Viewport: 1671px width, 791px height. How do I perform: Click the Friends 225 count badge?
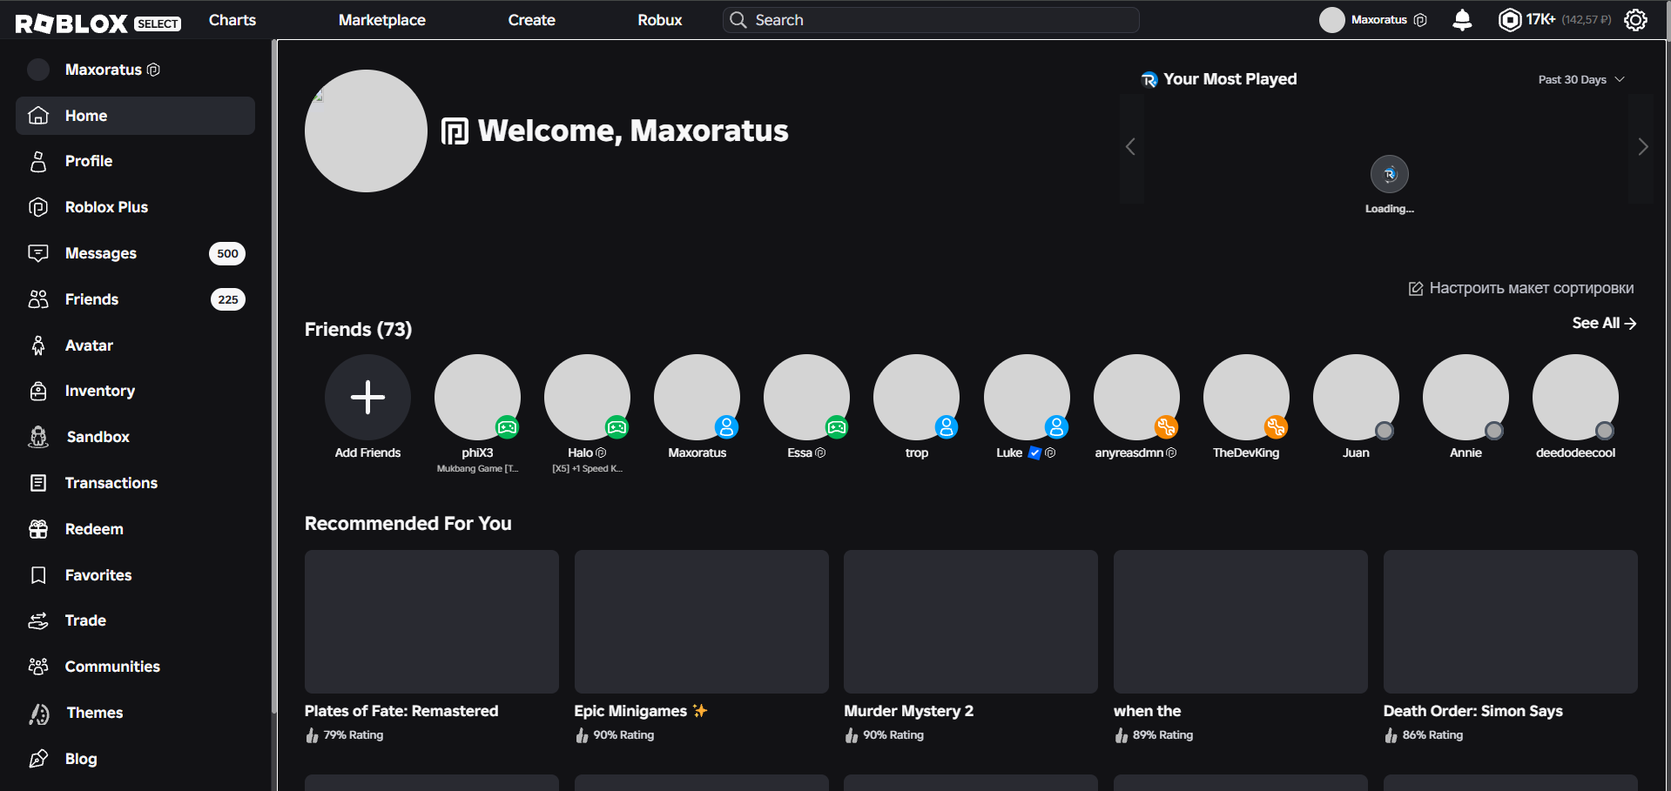(x=228, y=299)
